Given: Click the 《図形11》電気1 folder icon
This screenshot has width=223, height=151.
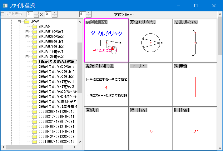Looking at the screenshot, I should [35, 52].
